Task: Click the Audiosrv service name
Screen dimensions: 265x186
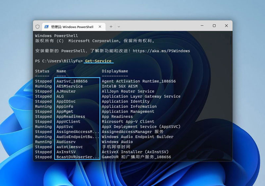Action: (x=66, y=142)
